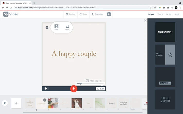Play the current slide preview
183x114 pixels.
[x=46, y=89]
